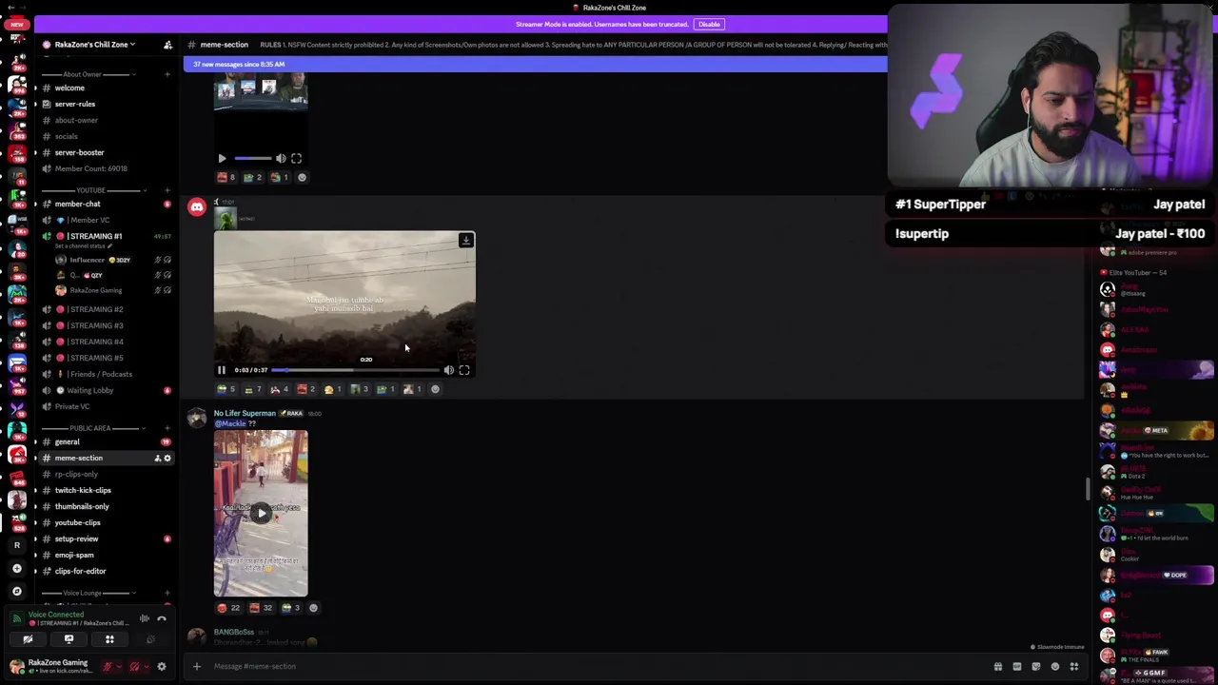Undeafen headphones in user panel

[134, 666]
